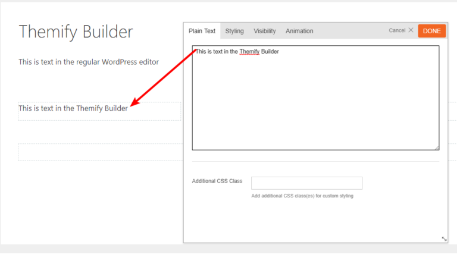The image size is (457, 254).
Task: Open the Styling tab
Action: pyautogui.click(x=234, y=31)
